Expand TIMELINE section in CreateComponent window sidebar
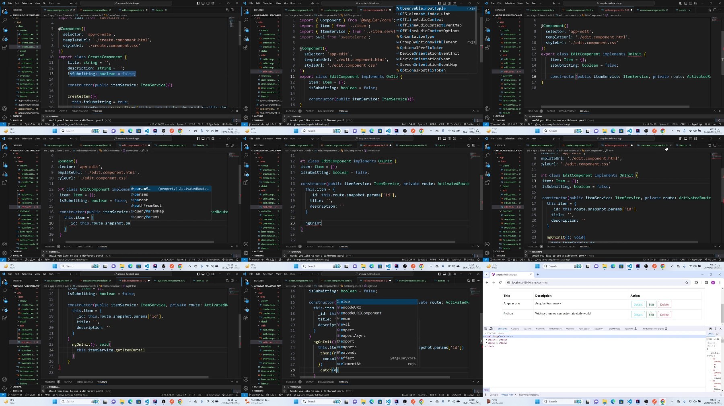Image resolution: width=724 pixels, height=406 pixels. point(17,120)
